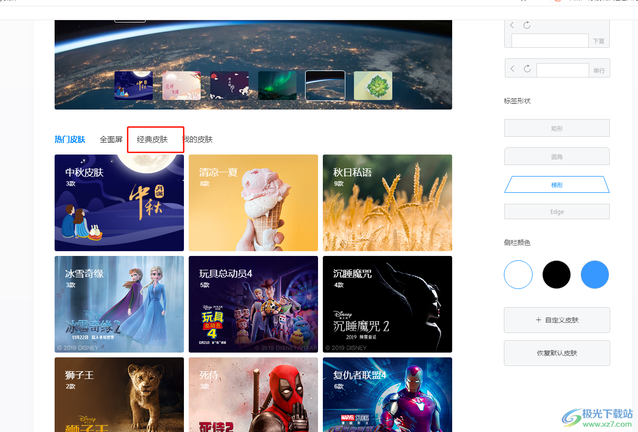Open the 冰雪奇缘 skin collection
The height and width of the screenshot is (432, 638).
click(x=119, y=304)
